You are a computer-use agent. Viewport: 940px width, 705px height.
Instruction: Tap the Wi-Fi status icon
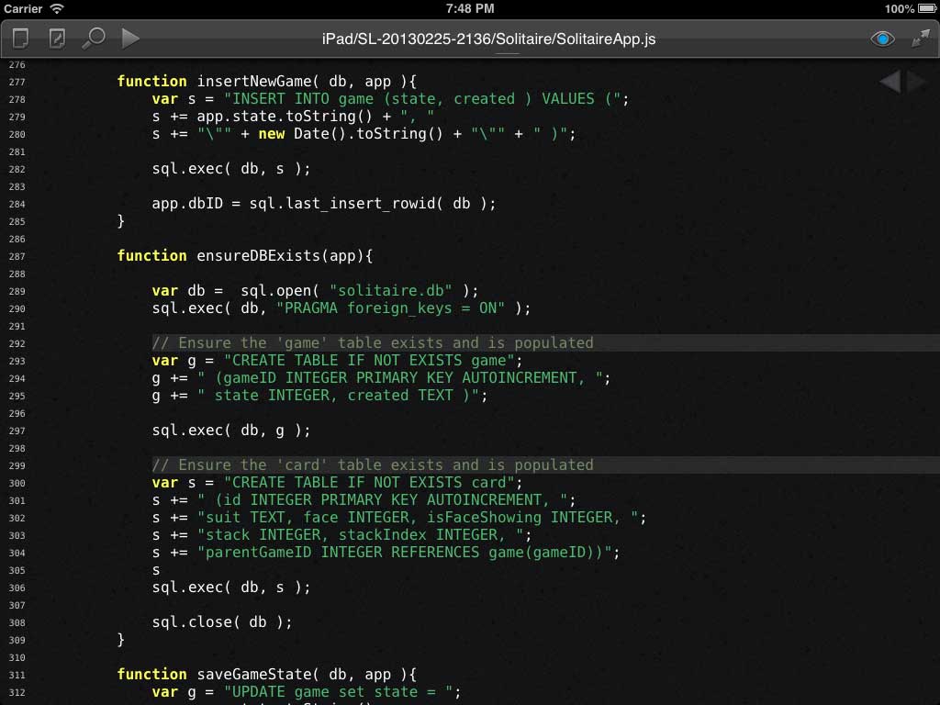pyautogui.click(x=57, y=8)
